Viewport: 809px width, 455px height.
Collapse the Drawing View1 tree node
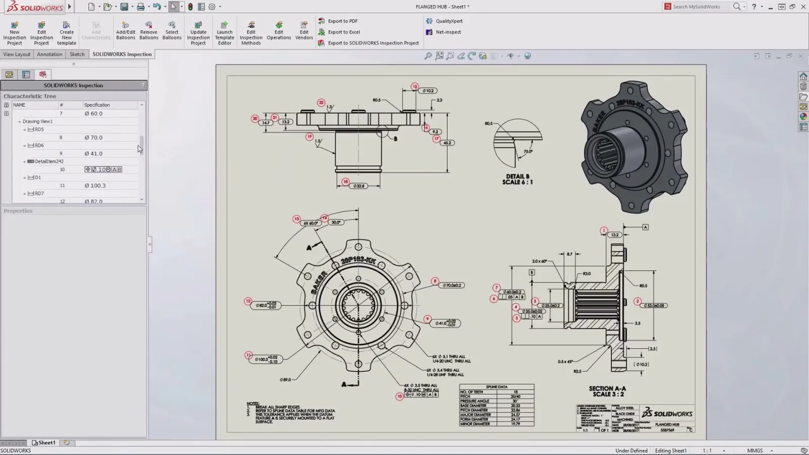coord(20,121)
